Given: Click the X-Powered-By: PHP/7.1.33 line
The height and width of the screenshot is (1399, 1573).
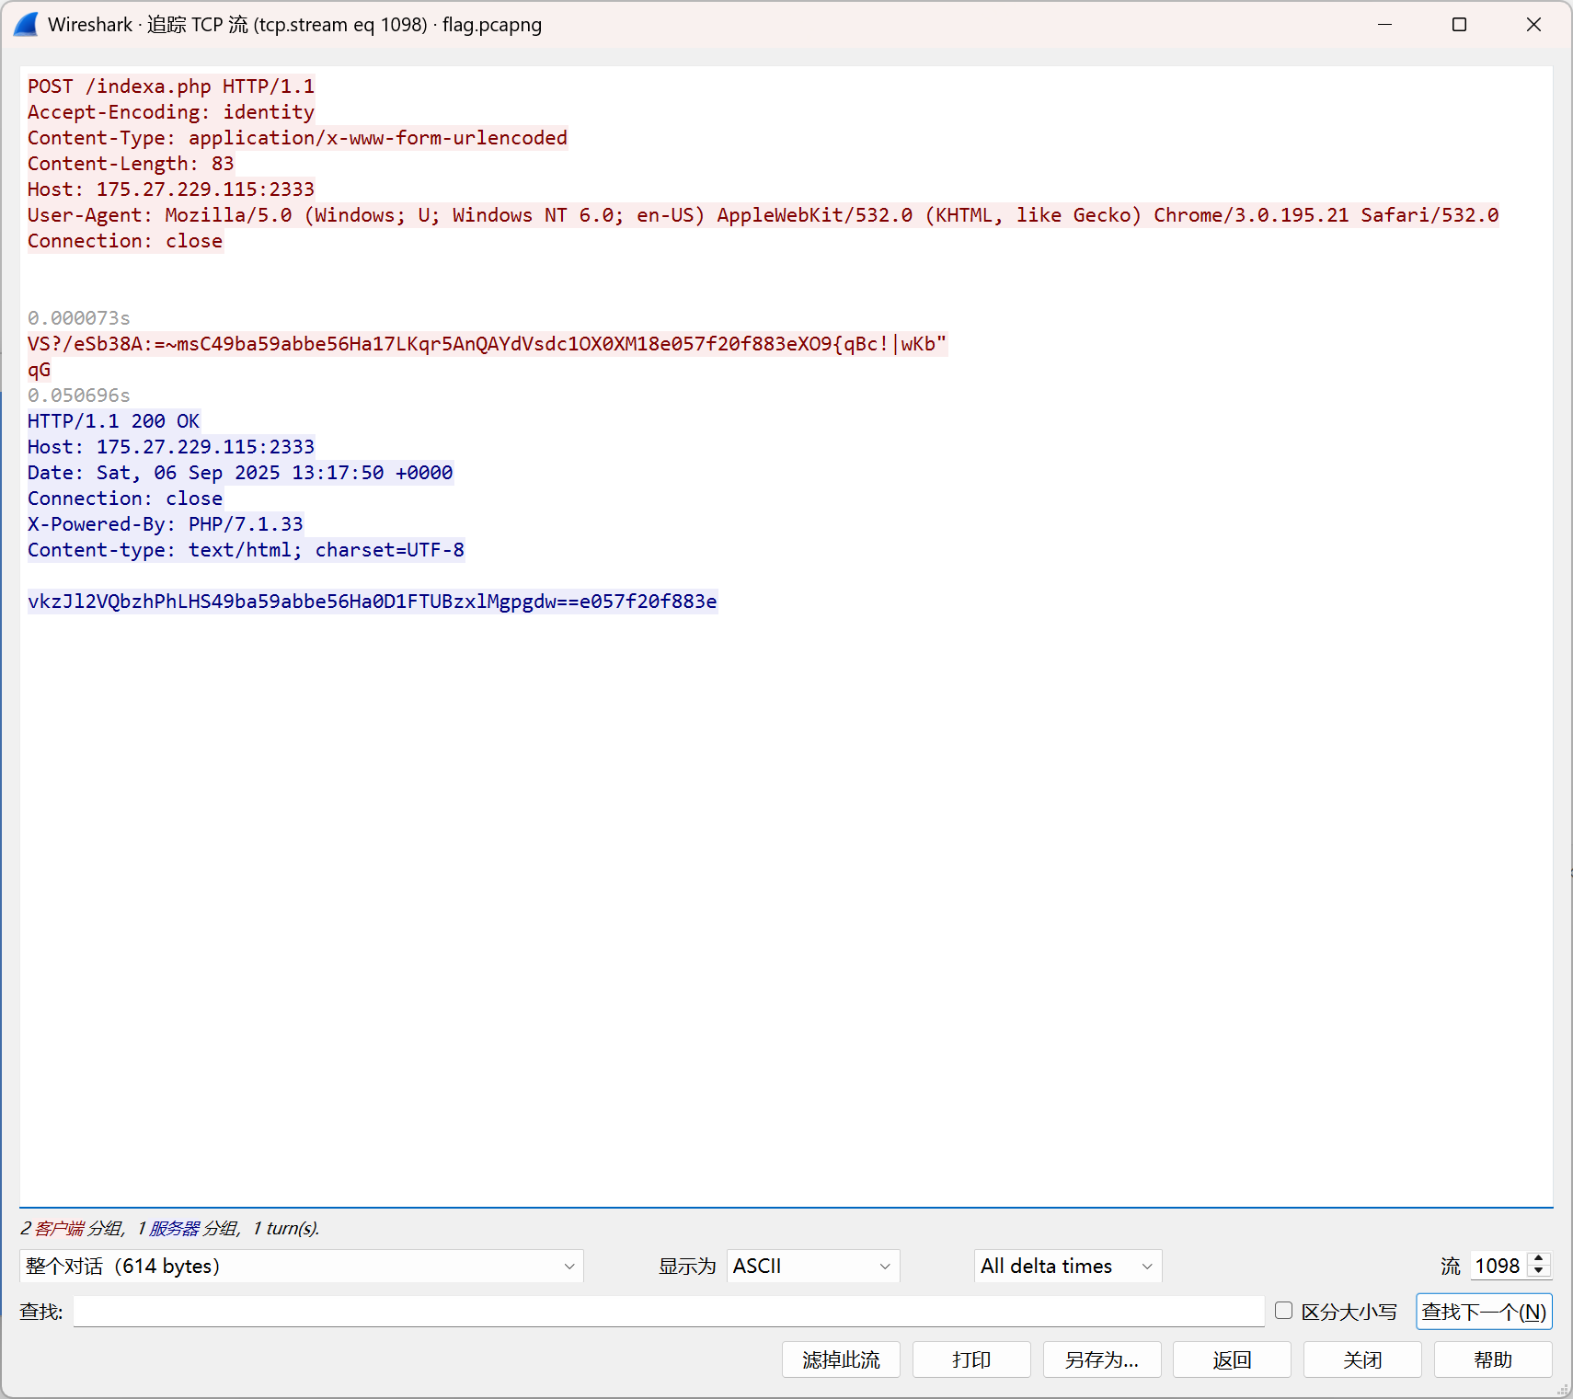Looking at the screenshot, I should point(166,524).
